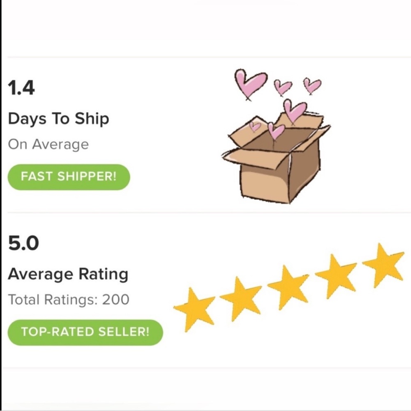Image resolution: width=411 pixels, height=411 pixels.
Task: Click the "On Average" subtitle
Action: (x=48, y=144)
